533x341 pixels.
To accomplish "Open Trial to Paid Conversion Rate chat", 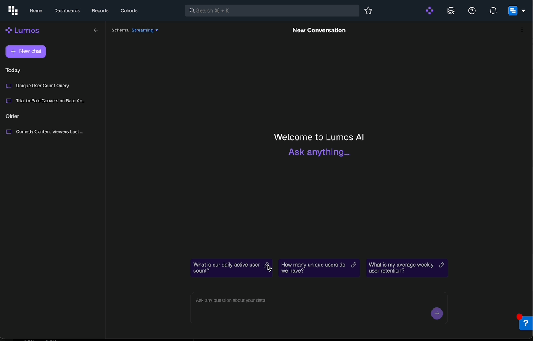I will point(50,101).
